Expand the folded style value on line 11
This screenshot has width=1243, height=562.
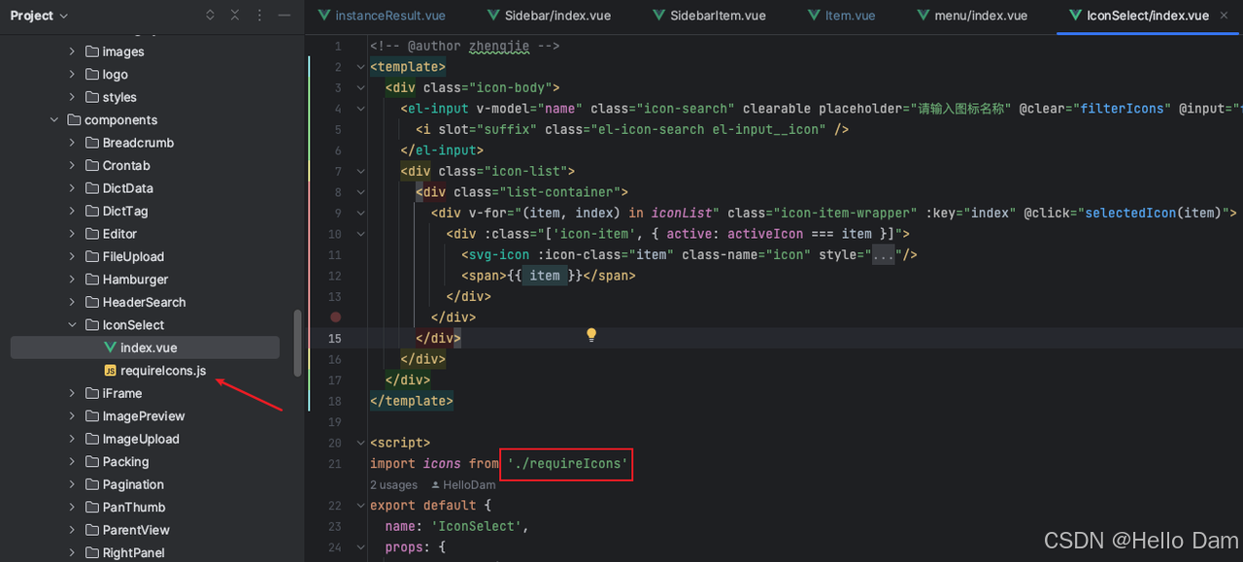tap(882, 255)
